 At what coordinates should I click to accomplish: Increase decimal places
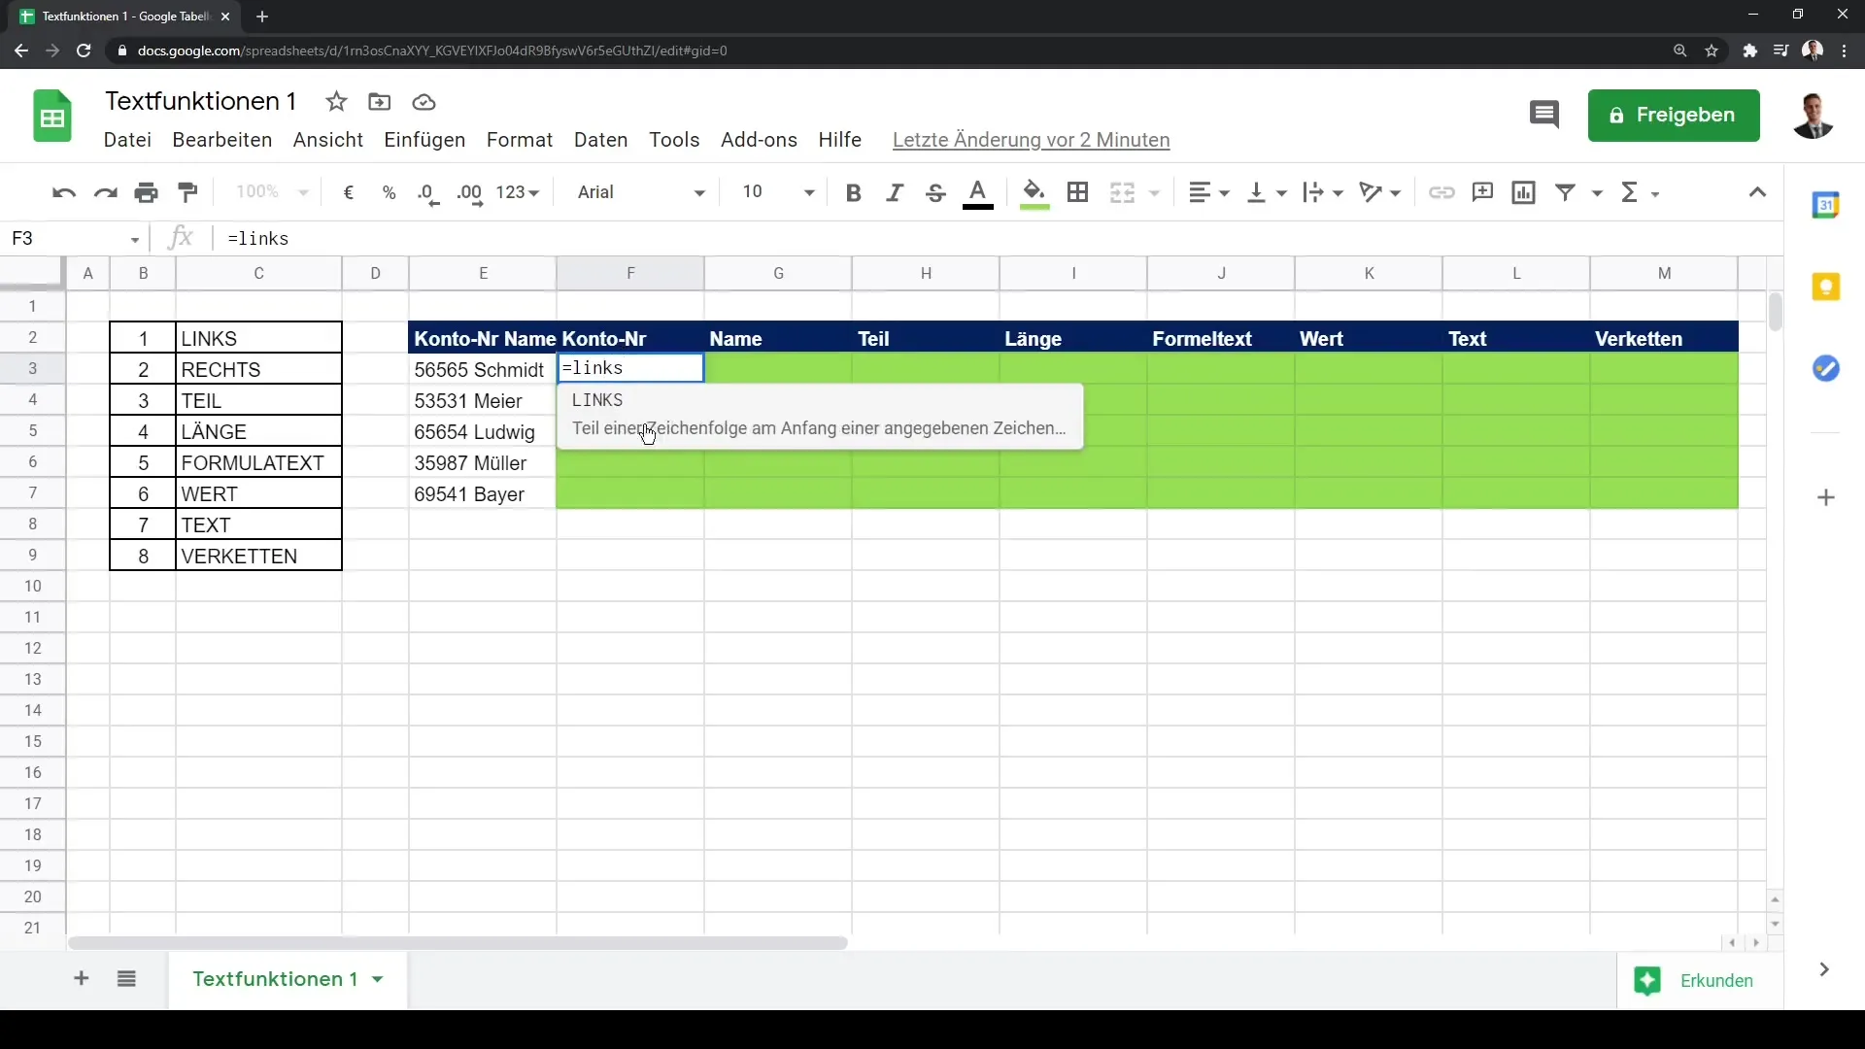(469, 192)
